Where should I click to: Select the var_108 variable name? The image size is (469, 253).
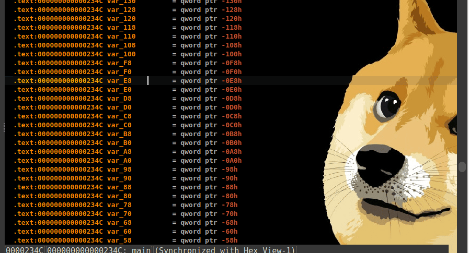coord(121,45)
